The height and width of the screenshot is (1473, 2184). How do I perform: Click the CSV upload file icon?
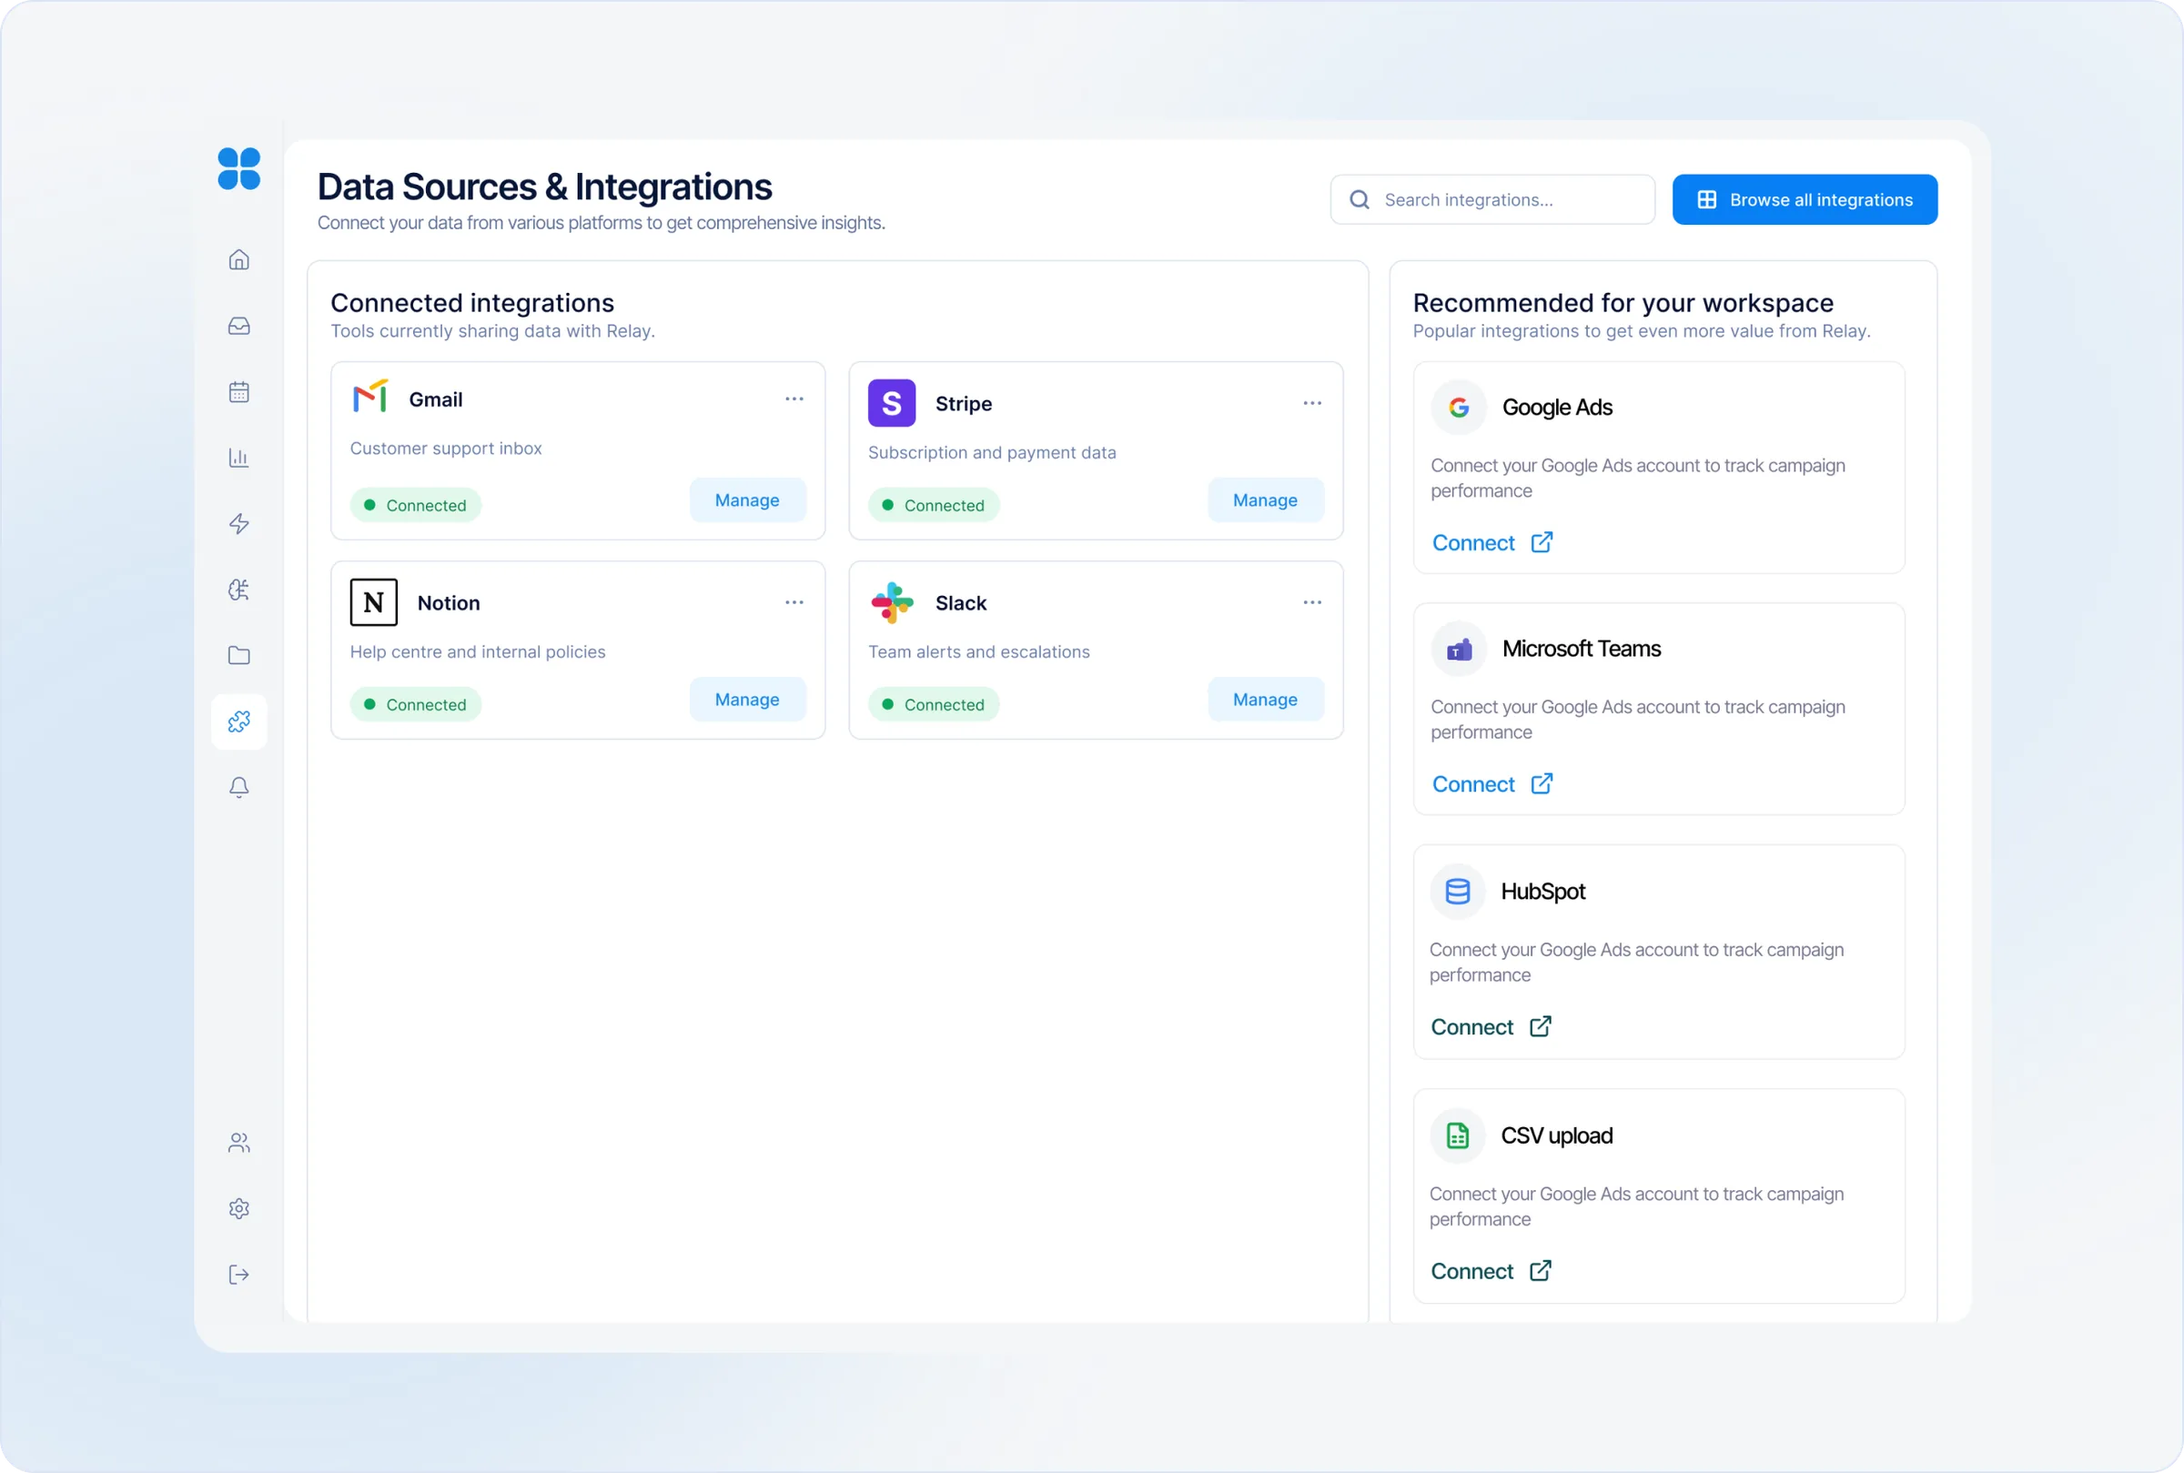tap(1457, 1135)
